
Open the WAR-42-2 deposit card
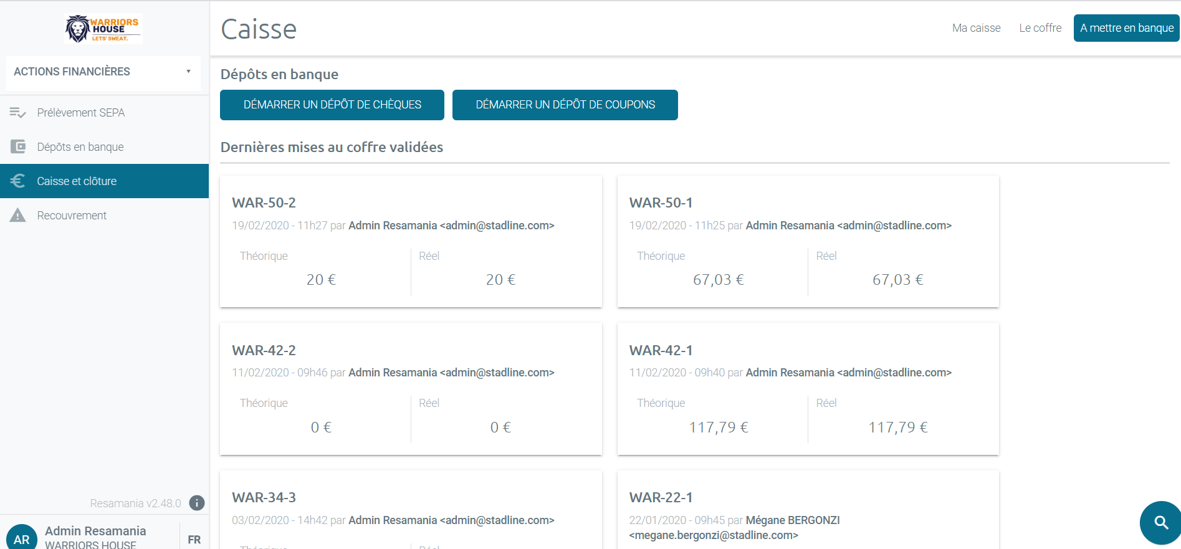411,389
